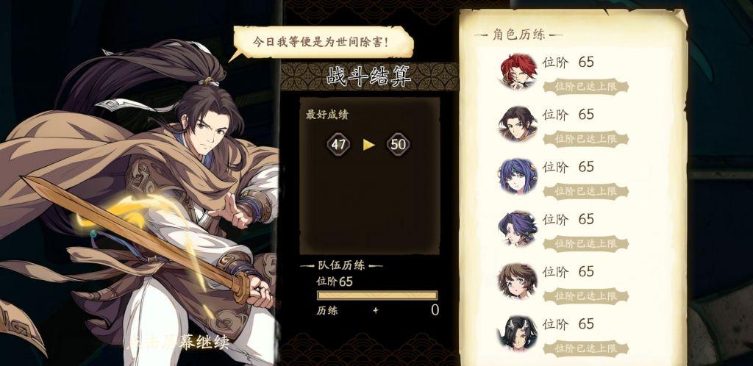Click the team experience progress bar
The height and width of the screenshot is (366, 753).
377,295
